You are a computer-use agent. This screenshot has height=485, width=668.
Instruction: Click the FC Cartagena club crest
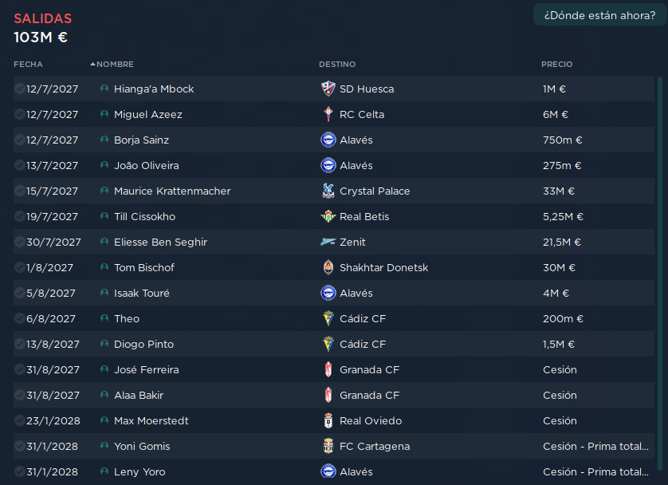pyautogui.click(x=328, y=446)
